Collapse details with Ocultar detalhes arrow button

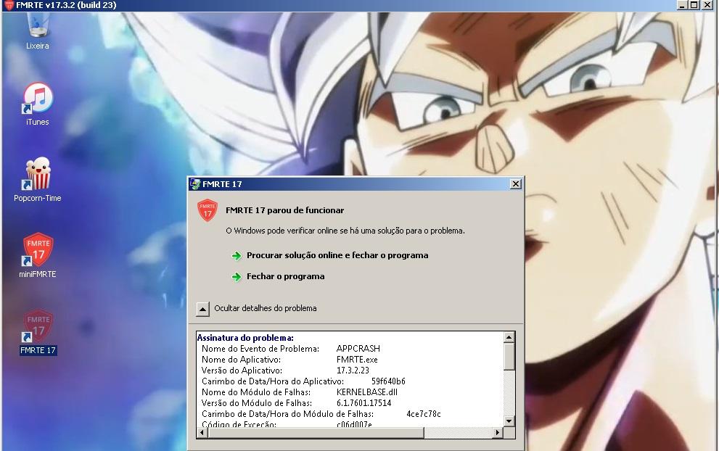point(202,309)
